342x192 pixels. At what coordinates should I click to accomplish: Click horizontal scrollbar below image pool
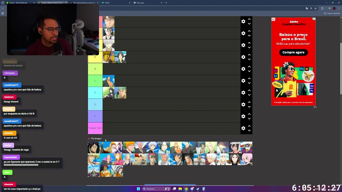tap(170, 185)
